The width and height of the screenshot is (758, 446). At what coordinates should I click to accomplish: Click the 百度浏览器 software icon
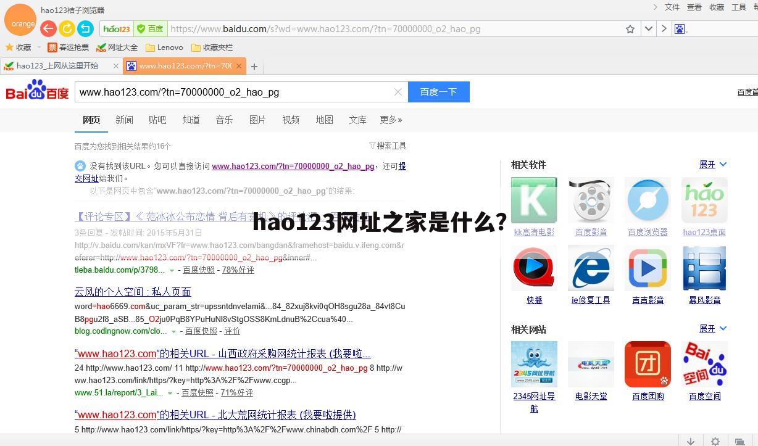click(648, 200)
